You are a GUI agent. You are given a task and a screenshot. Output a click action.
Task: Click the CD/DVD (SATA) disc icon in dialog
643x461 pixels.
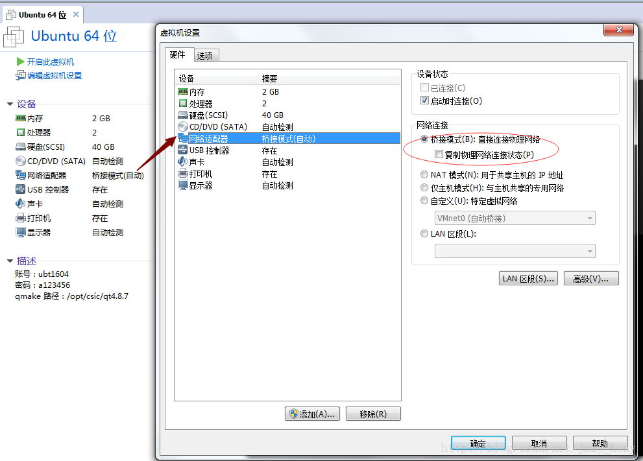click(183, 126)
